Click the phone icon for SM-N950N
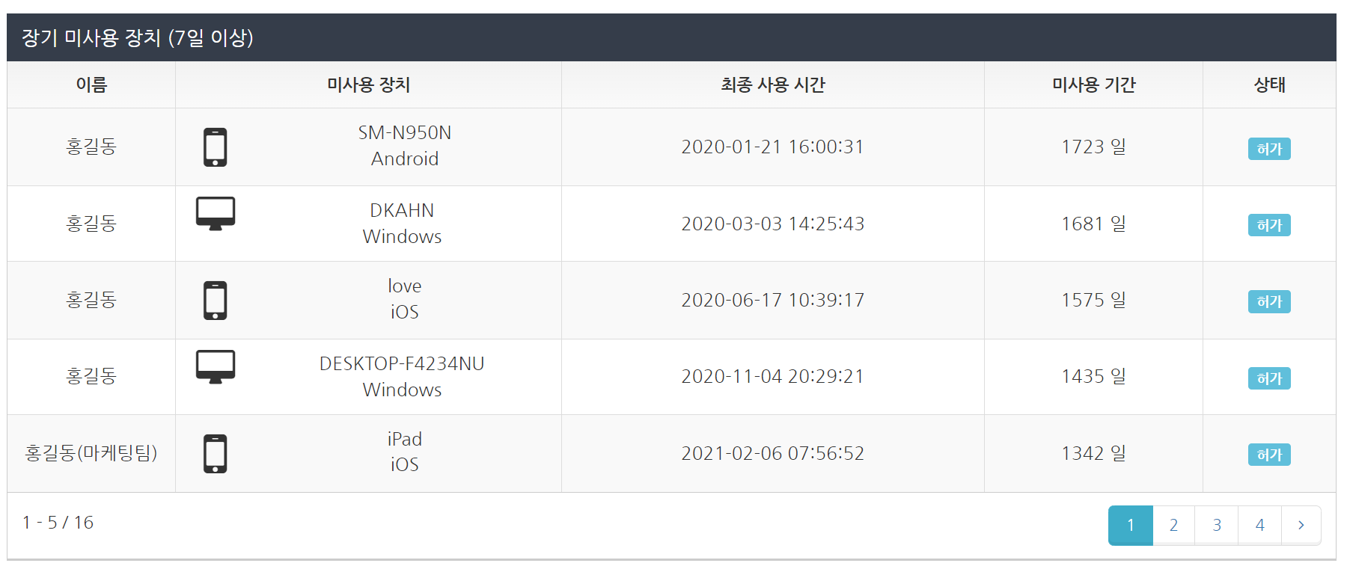 [x=216, y=147]
